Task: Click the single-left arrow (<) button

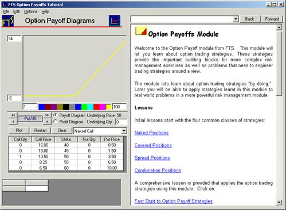Action: [x=13, y=122]
